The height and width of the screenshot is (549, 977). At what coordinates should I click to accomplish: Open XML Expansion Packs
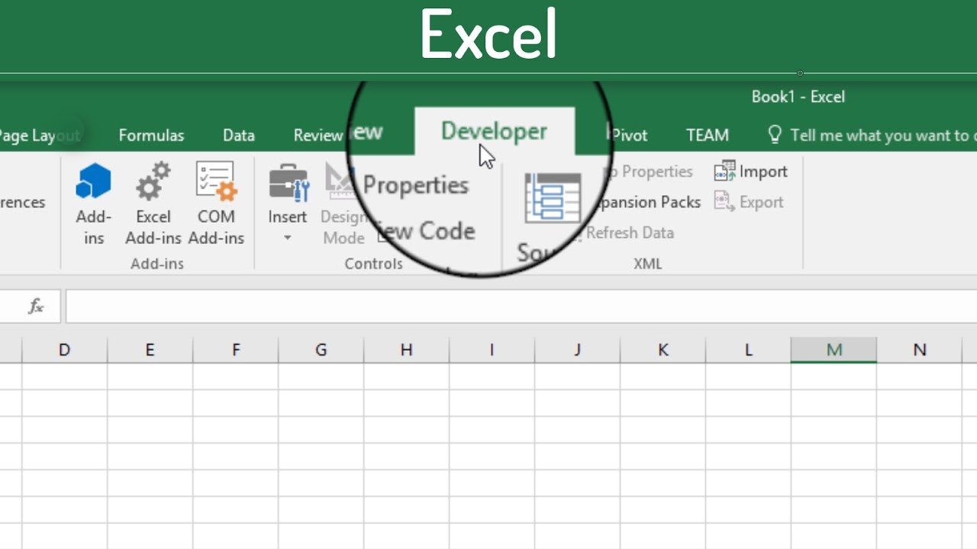(647, 202)
